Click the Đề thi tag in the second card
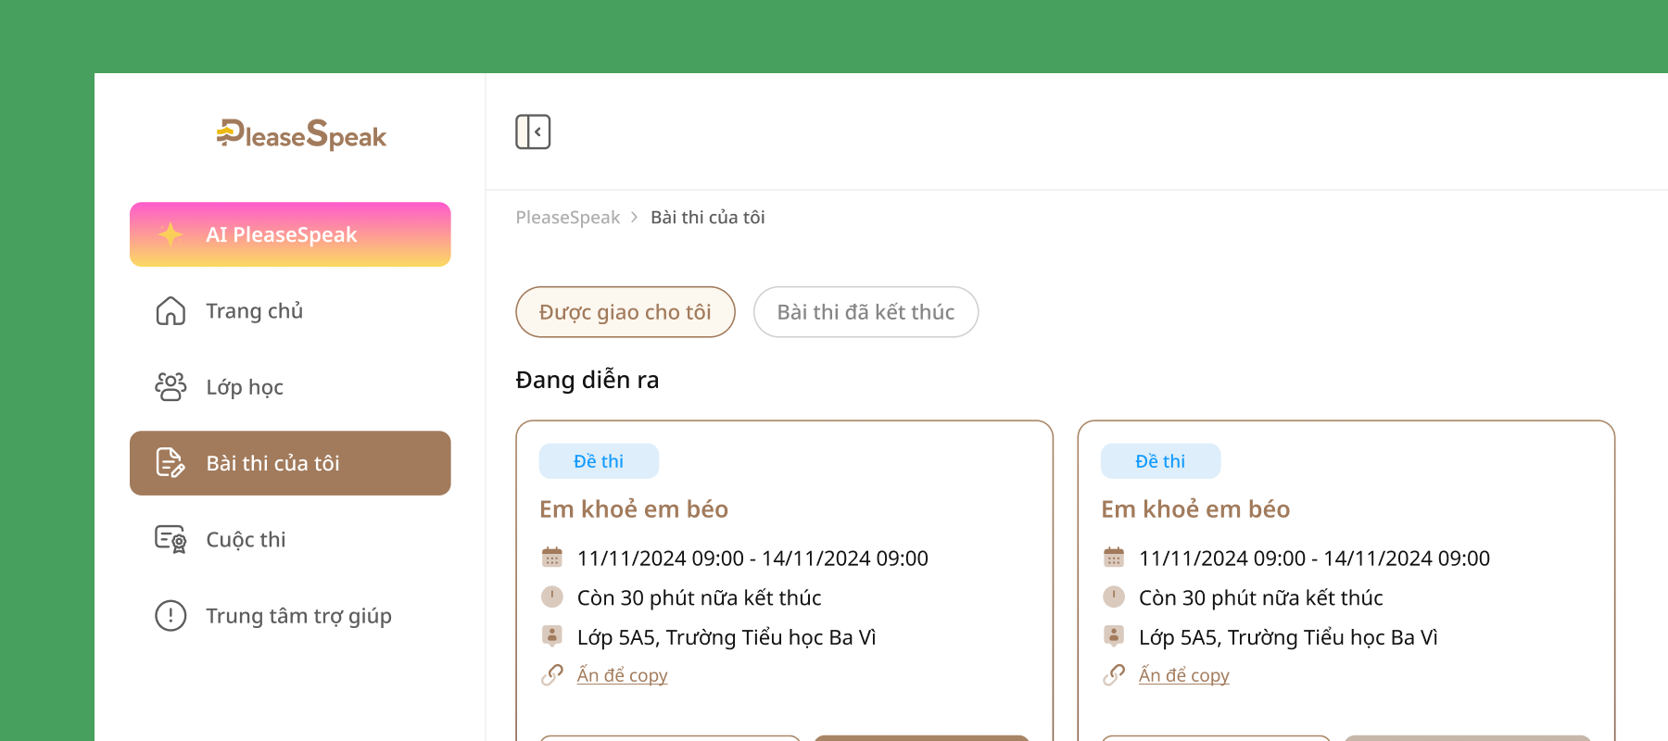1668x741 pixels. [x=1160, y=461]
